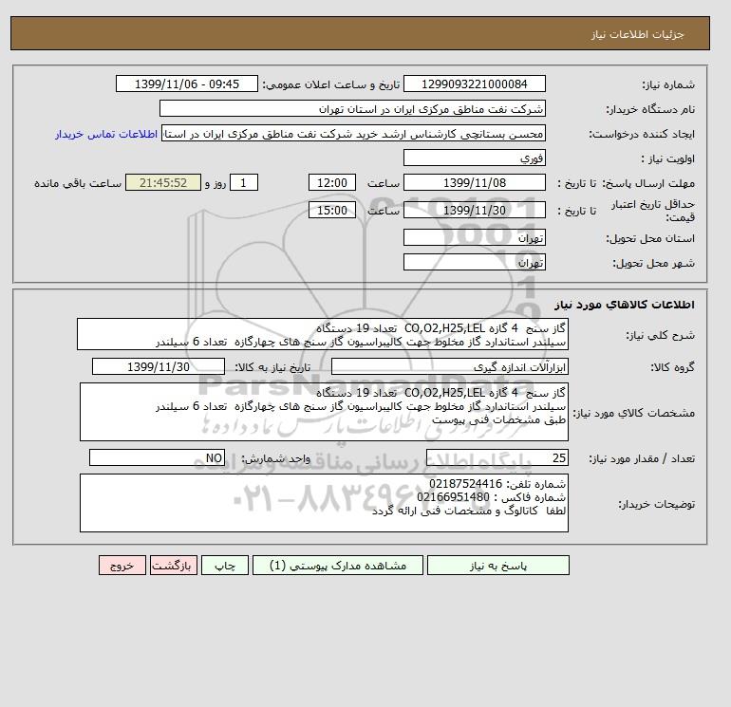Click the جزئیات اطلاعات نیاز header title
Image resolution: width=731 pixels, height=707 pixels.
click(637, 34)
